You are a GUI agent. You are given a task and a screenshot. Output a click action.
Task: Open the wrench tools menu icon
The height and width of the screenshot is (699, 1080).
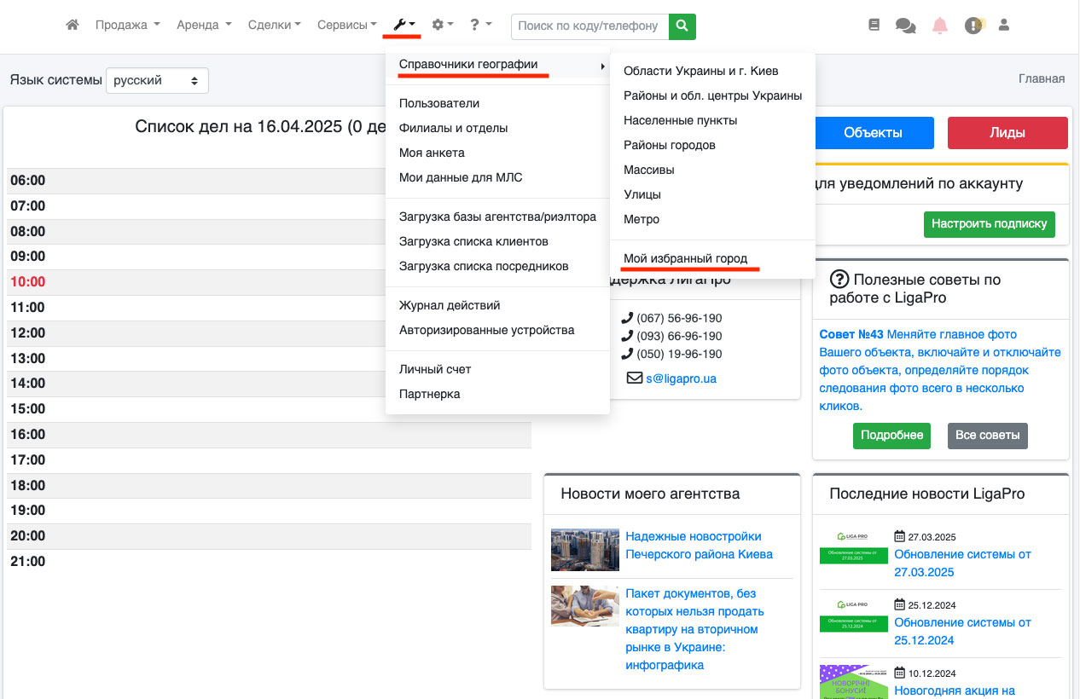[404, 26]
